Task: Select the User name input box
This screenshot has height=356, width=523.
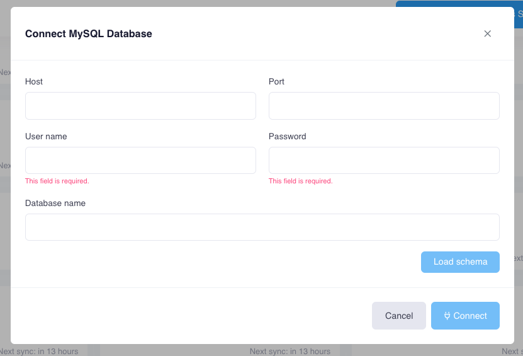Action: pyautogui.click(x=140, y=160)
